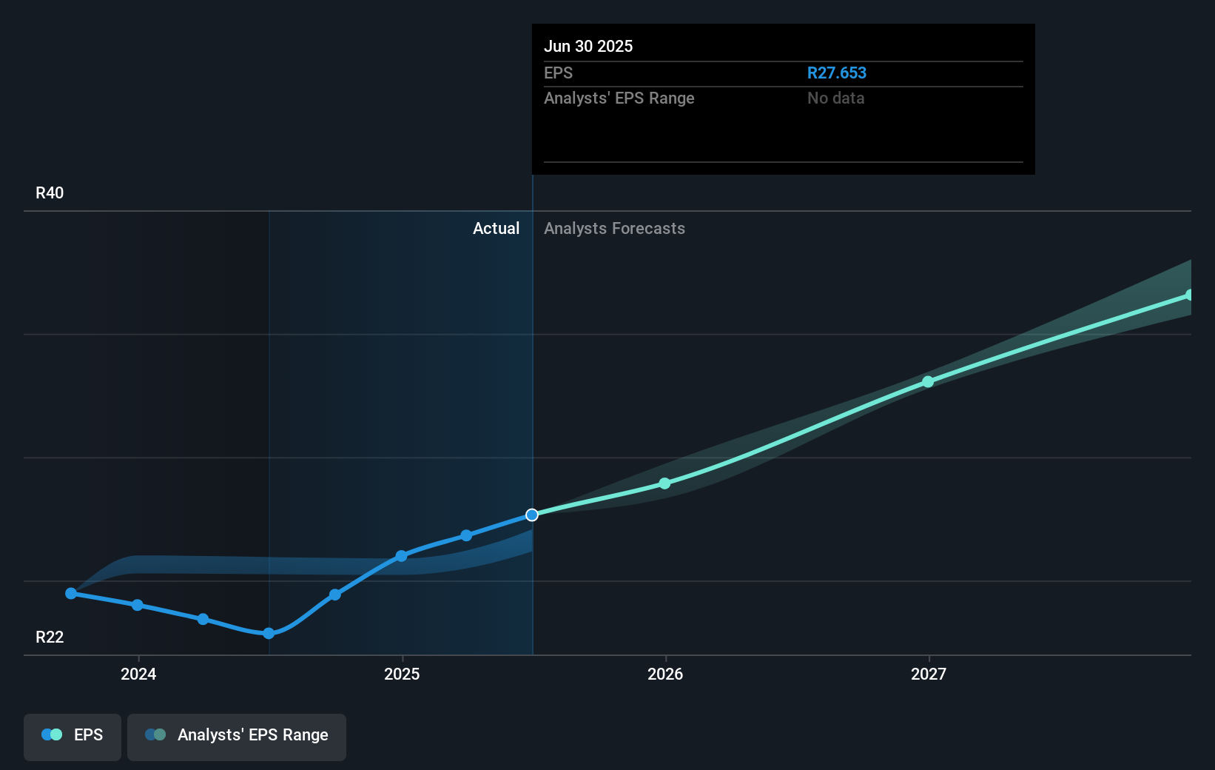Click the R27.653 EPS value link

837,73
